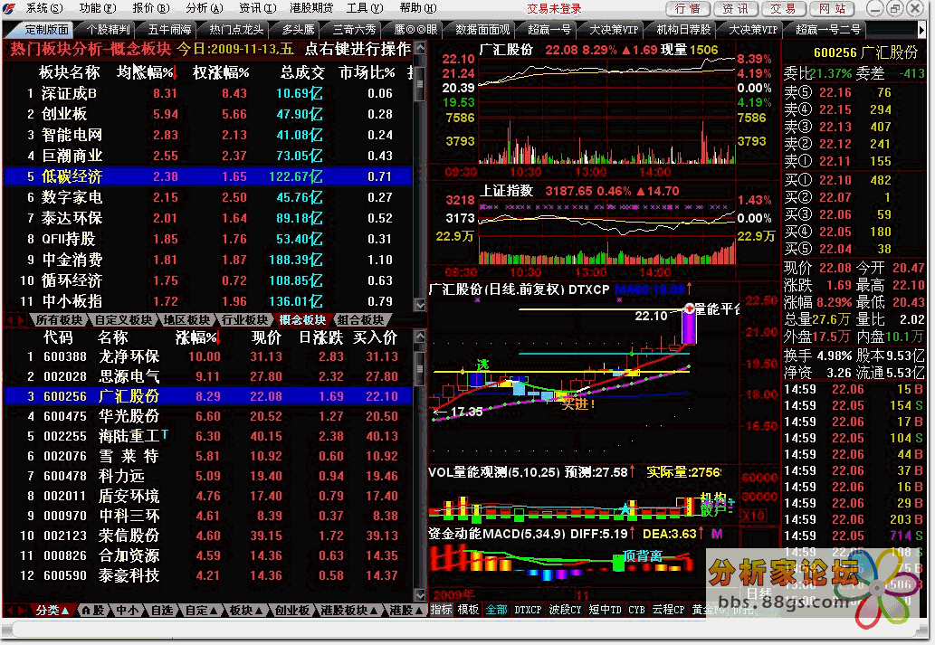Click the sector list scrollbar down arrow
Screen dimensions: 935x645
420,305
